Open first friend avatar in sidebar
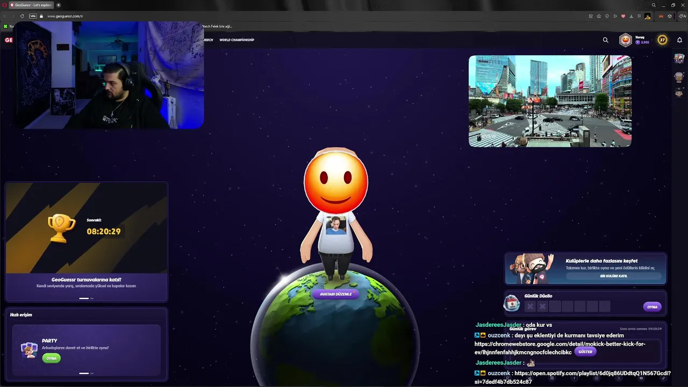Screen dimensions: 688x387 click(x=679, y=59)
